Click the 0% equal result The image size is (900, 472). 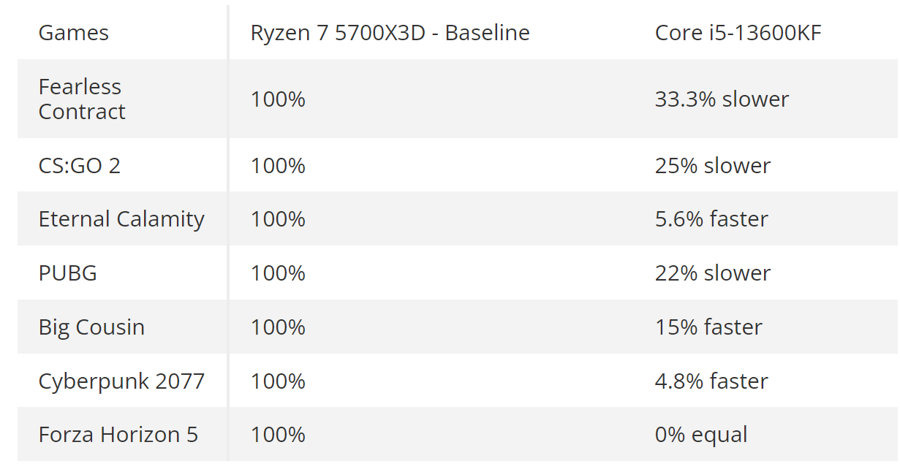click(701, 435)
